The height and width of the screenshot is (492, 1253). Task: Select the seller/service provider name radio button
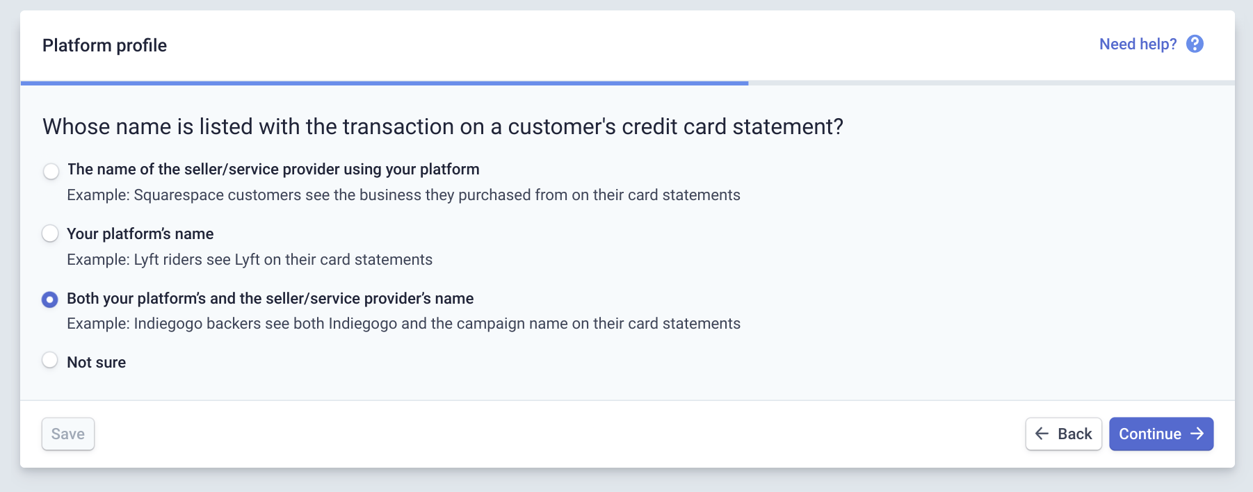[x=51, y=171]
